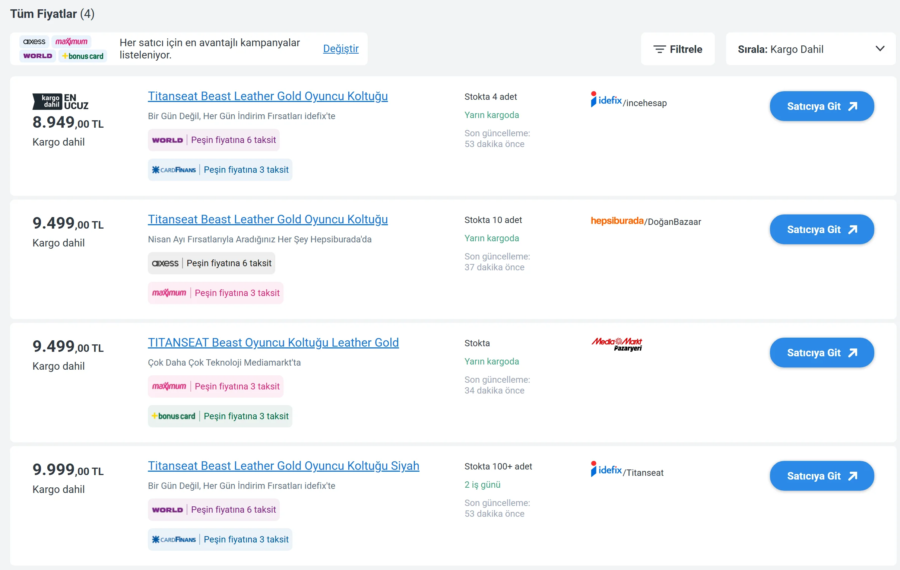Click the Değiştir link
The image size is (900, 570).
pos(340,48)
